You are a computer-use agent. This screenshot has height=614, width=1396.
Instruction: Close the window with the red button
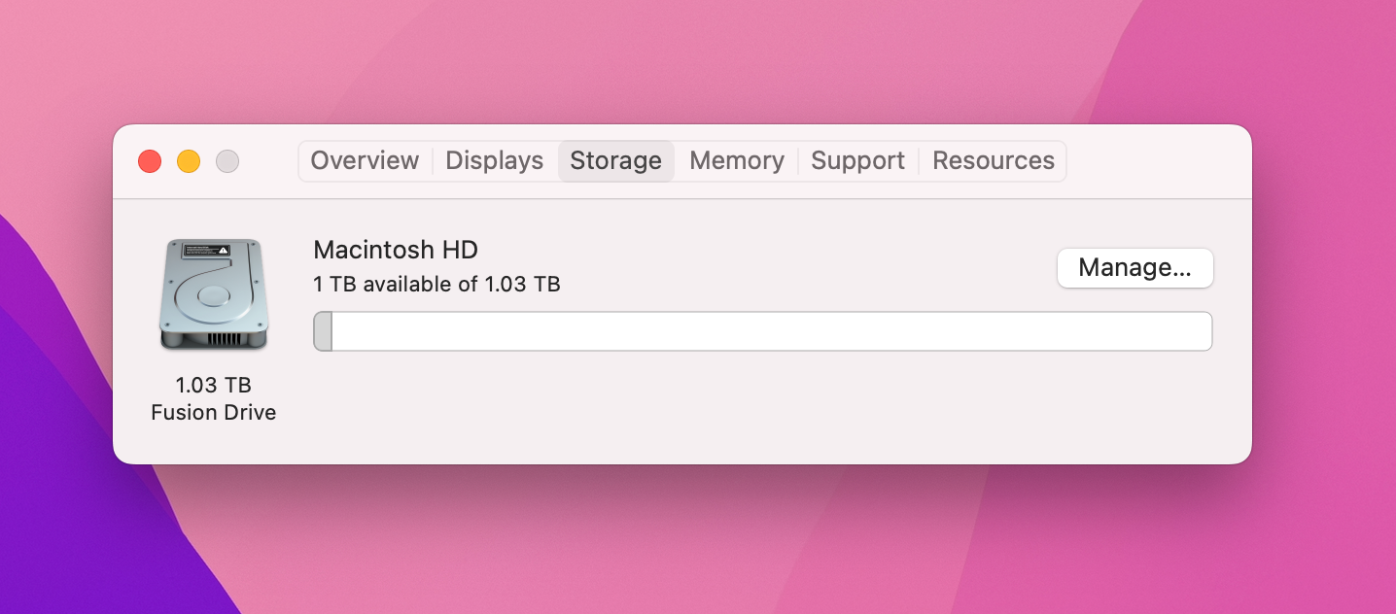click(x=150, y=161)
